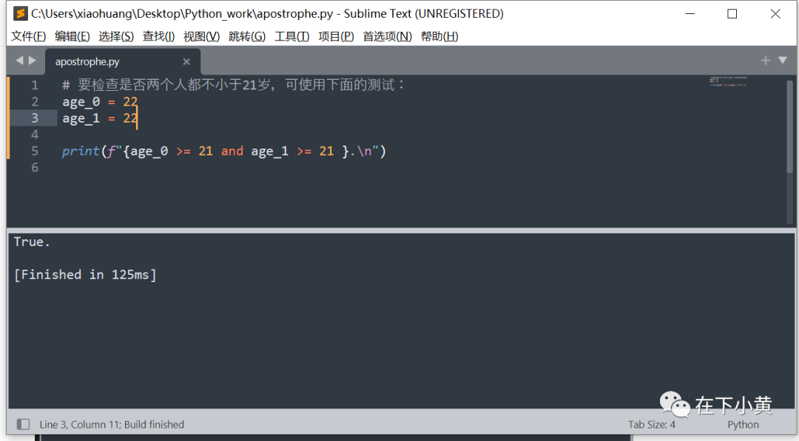Go to previous tab with left arrow

tap(19, 61)
